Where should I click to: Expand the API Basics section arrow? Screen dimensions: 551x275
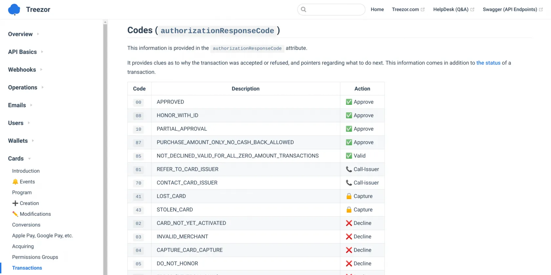42,52
